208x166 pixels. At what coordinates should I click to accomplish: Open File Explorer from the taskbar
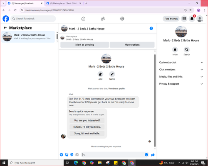pos(100,163)
